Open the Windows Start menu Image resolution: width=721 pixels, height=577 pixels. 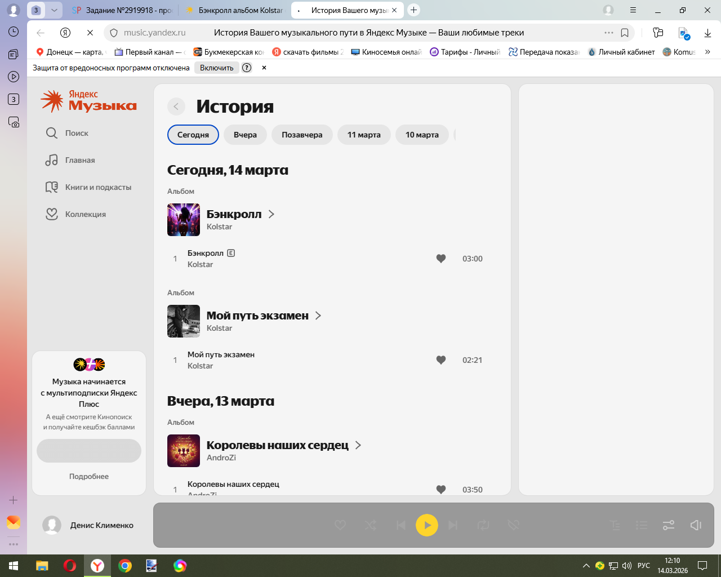click(x=14, y=566)
